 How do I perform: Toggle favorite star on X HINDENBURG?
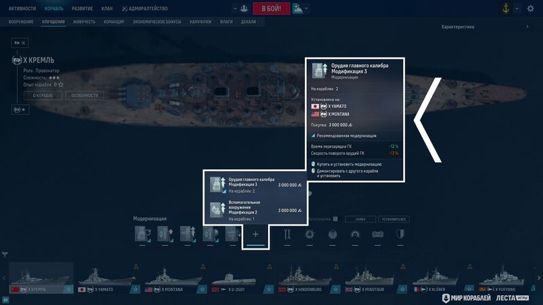[x=336, y=289]
